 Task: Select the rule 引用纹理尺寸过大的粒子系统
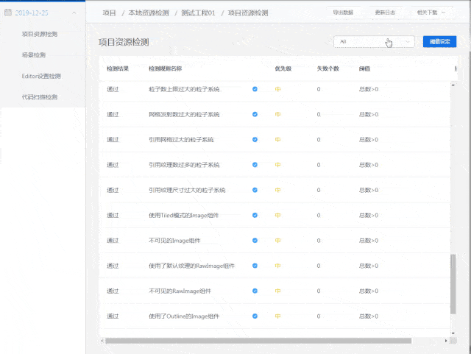tap(187, 190)
